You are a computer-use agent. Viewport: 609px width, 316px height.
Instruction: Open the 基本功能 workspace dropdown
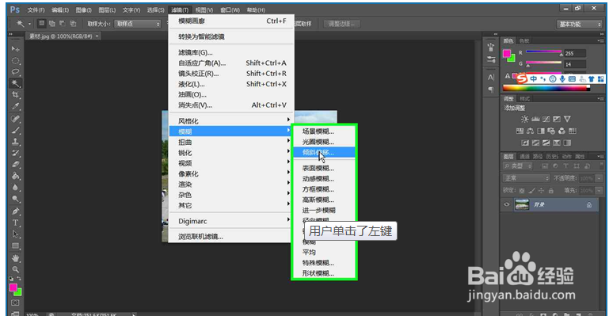point(580,24)
